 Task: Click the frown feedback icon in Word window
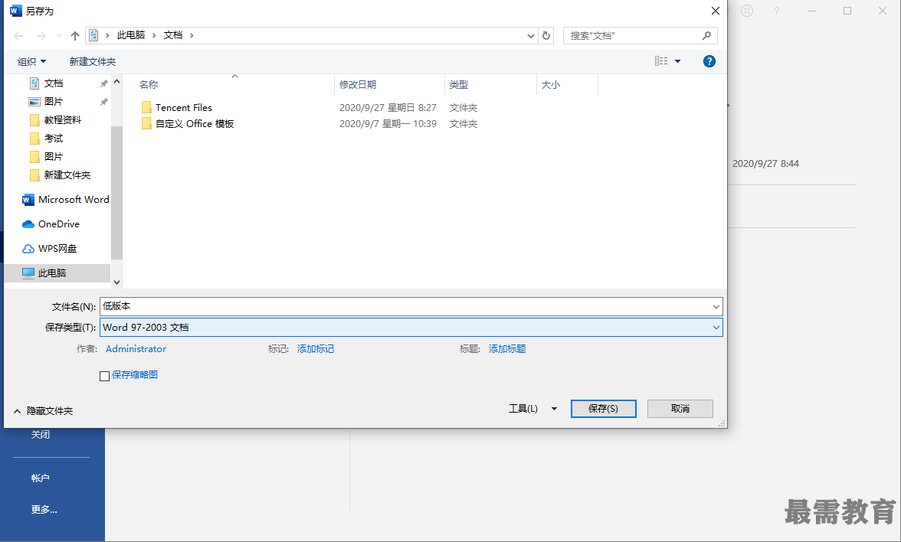[x=746, y=11]
